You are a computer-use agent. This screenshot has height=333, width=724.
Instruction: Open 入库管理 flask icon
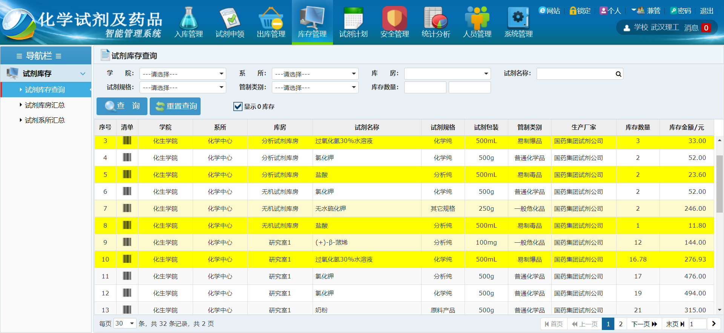[x=189, y=18]
